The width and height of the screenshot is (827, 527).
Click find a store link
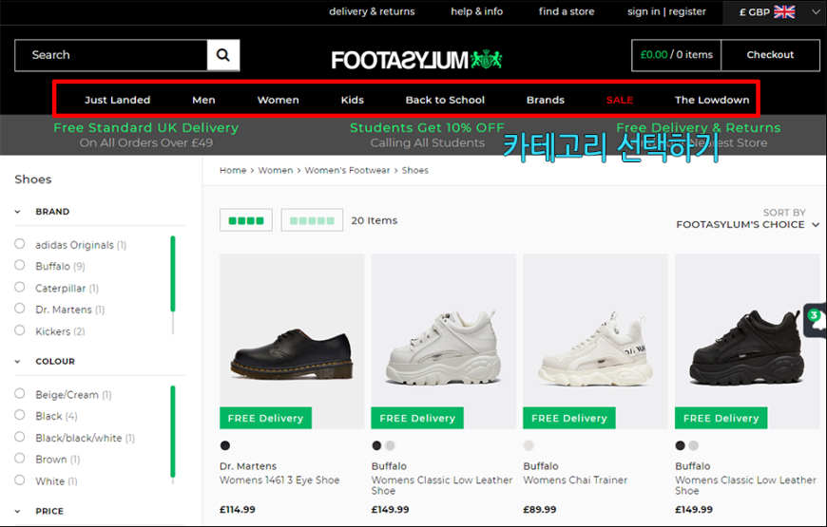567,11
